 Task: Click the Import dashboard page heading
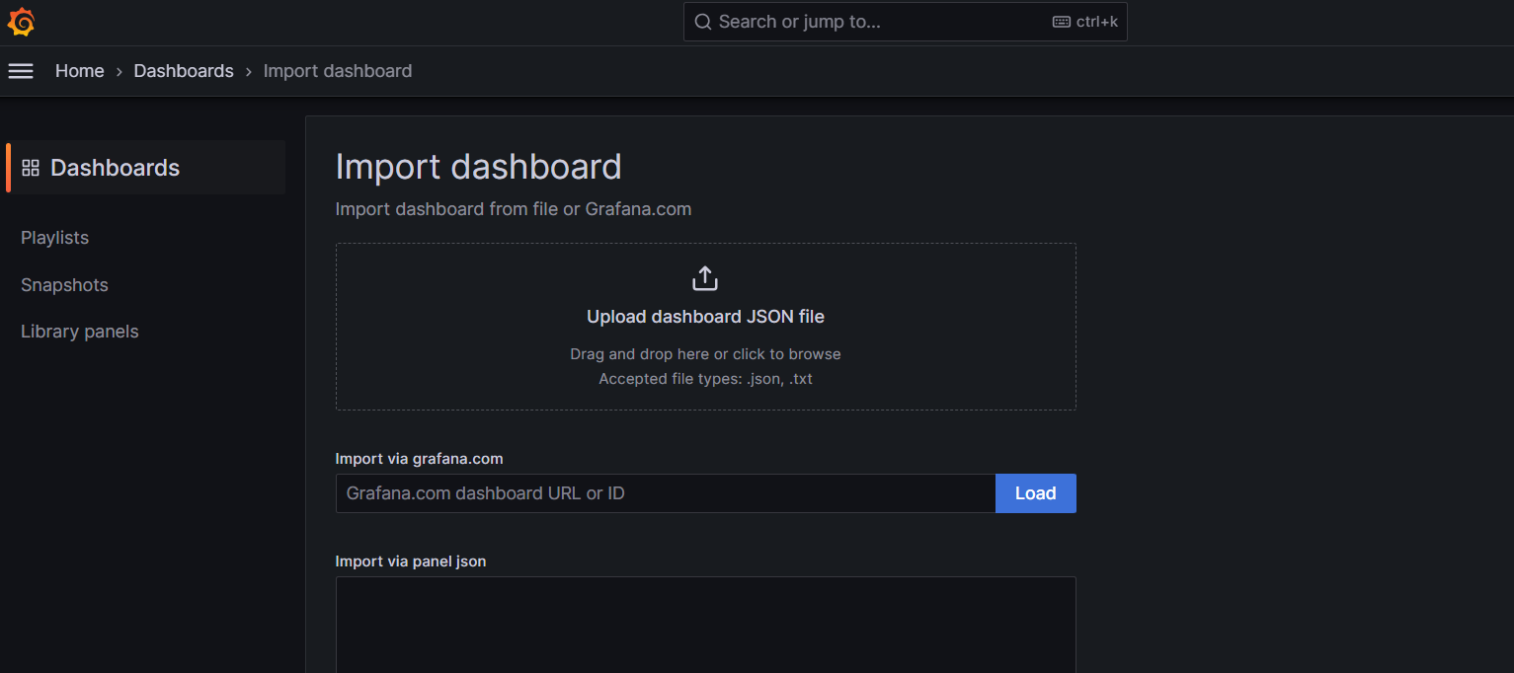click(x=479, y=167)
